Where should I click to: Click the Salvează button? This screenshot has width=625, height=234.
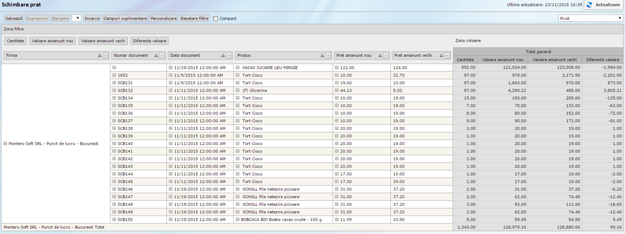coord(14,18)
